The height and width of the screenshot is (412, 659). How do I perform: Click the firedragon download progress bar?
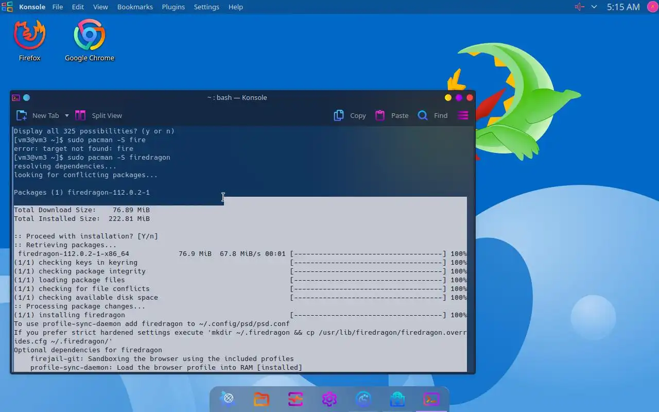click(x=368, y=253)
